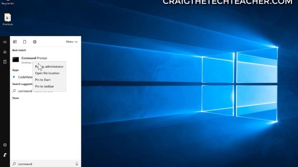Open the Notebook icon in sidebar
The height and width of the screenshot is (167, 298).
(x=5, y=62)
